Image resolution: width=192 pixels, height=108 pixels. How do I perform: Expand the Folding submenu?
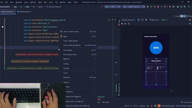click(78, 64)
